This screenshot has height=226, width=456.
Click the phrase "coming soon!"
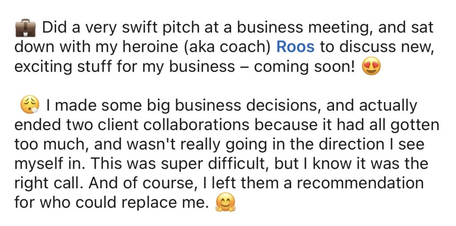(x=305, y=67)
